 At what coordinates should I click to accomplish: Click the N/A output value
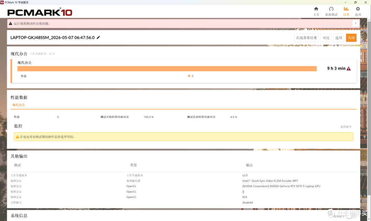point(245,197)
